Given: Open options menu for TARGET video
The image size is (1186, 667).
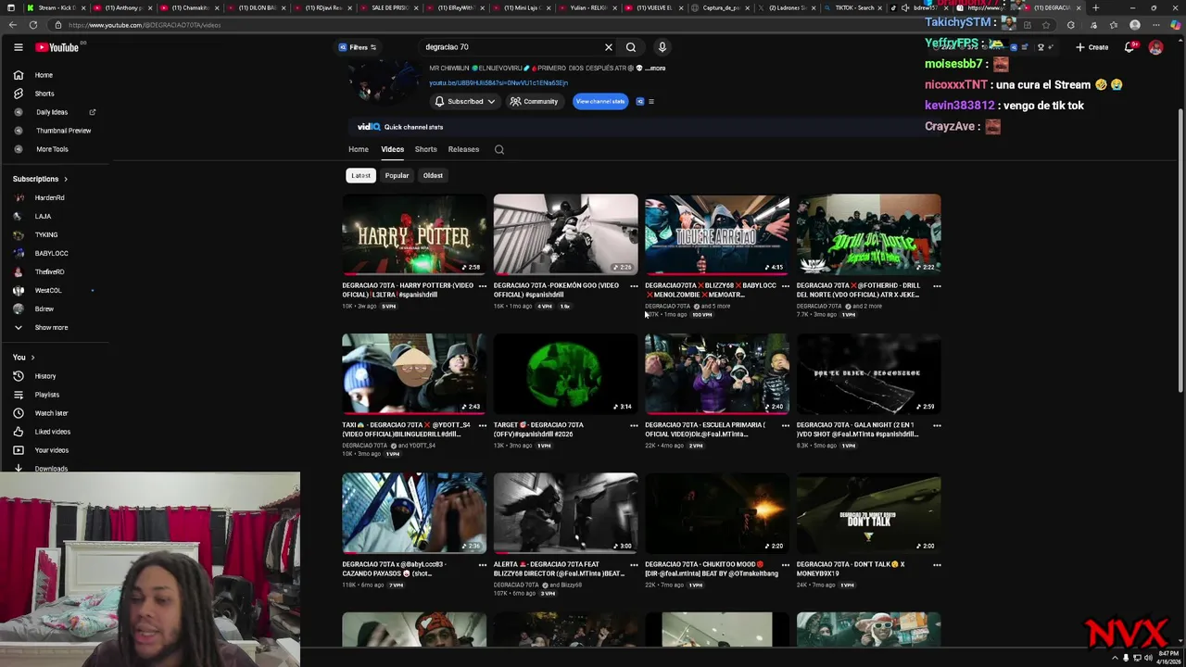Looking at the screenshot, I should point(634,425).
